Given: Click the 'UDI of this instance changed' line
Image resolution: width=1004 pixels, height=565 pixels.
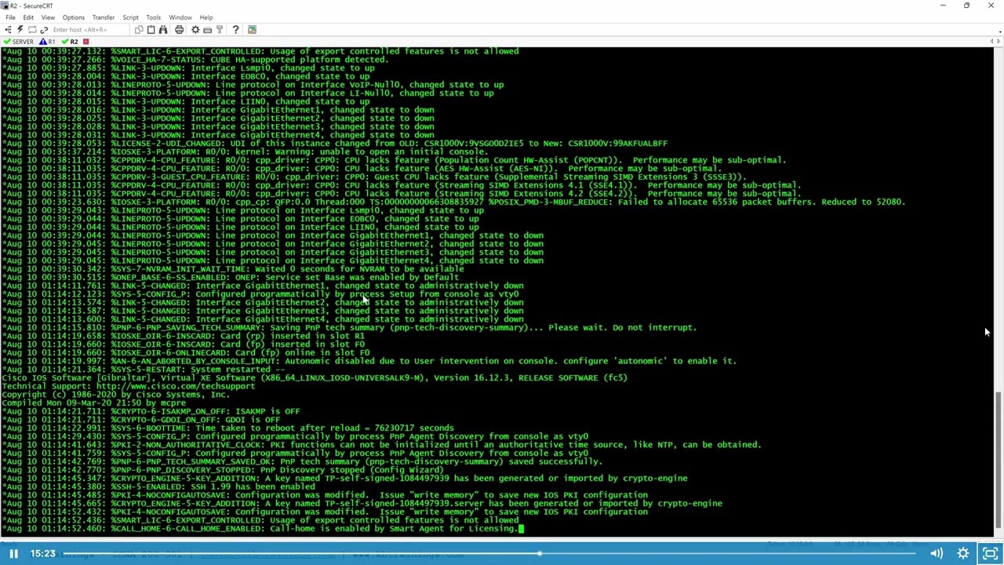Looking at the screenshot, I should point(335,144).
